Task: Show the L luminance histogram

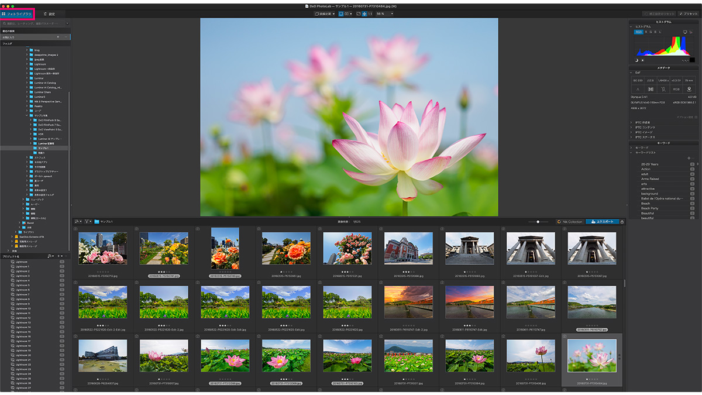Action: pyautogui.click(x=660, y=32)
